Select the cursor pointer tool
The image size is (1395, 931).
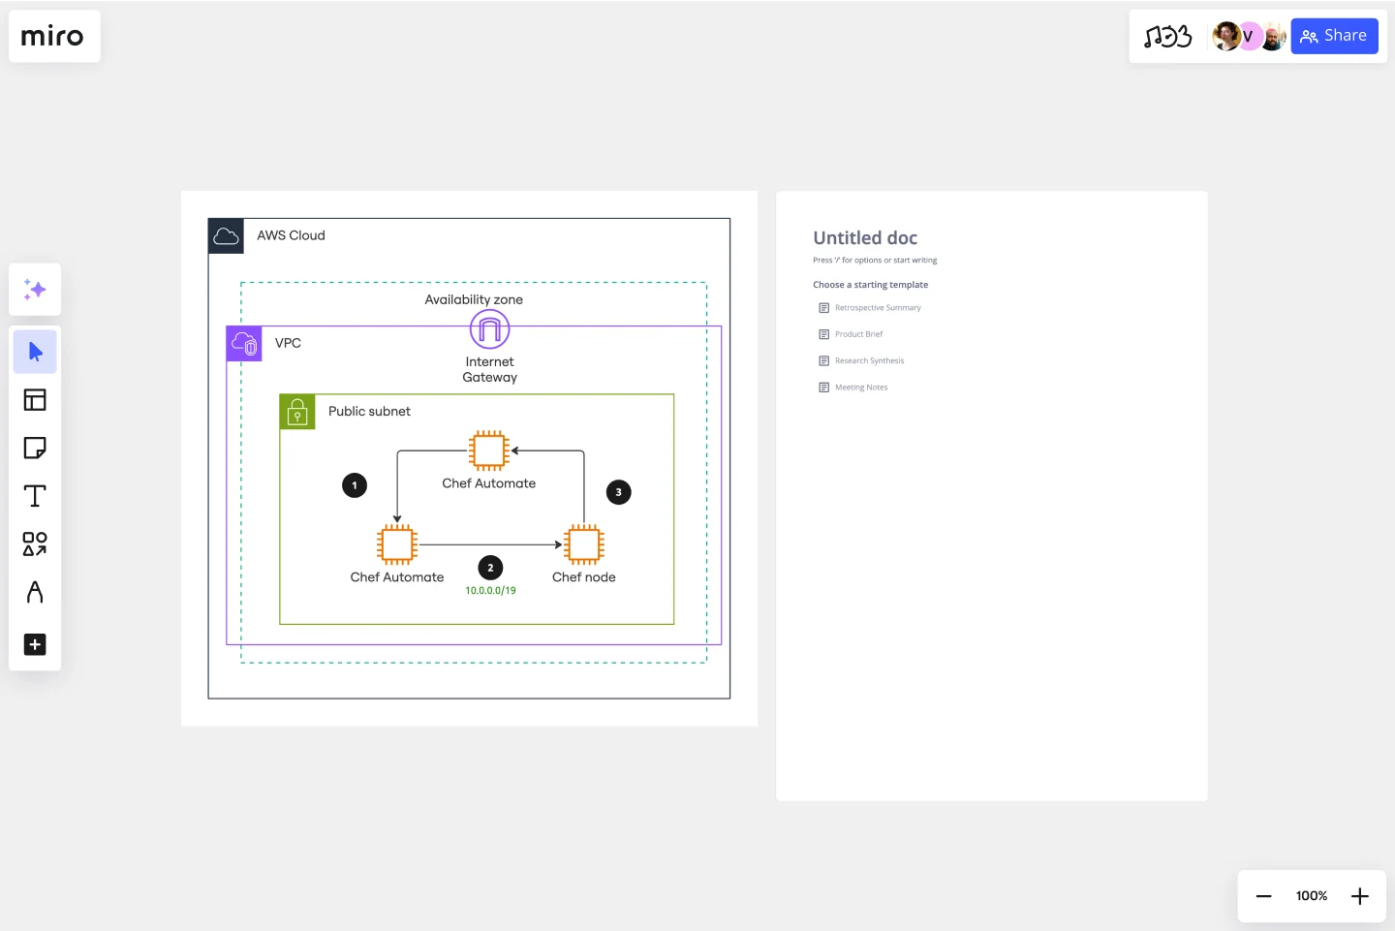pos(35,352)
